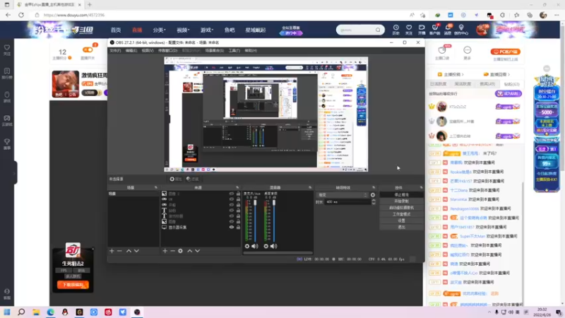Click Douyu header 历史 history icon
Screen dimensions: 565x318
tap(396, 30)
